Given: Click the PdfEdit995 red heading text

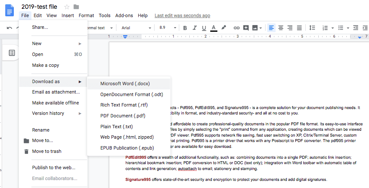Looking at the screenshot, I should [136, 157].
